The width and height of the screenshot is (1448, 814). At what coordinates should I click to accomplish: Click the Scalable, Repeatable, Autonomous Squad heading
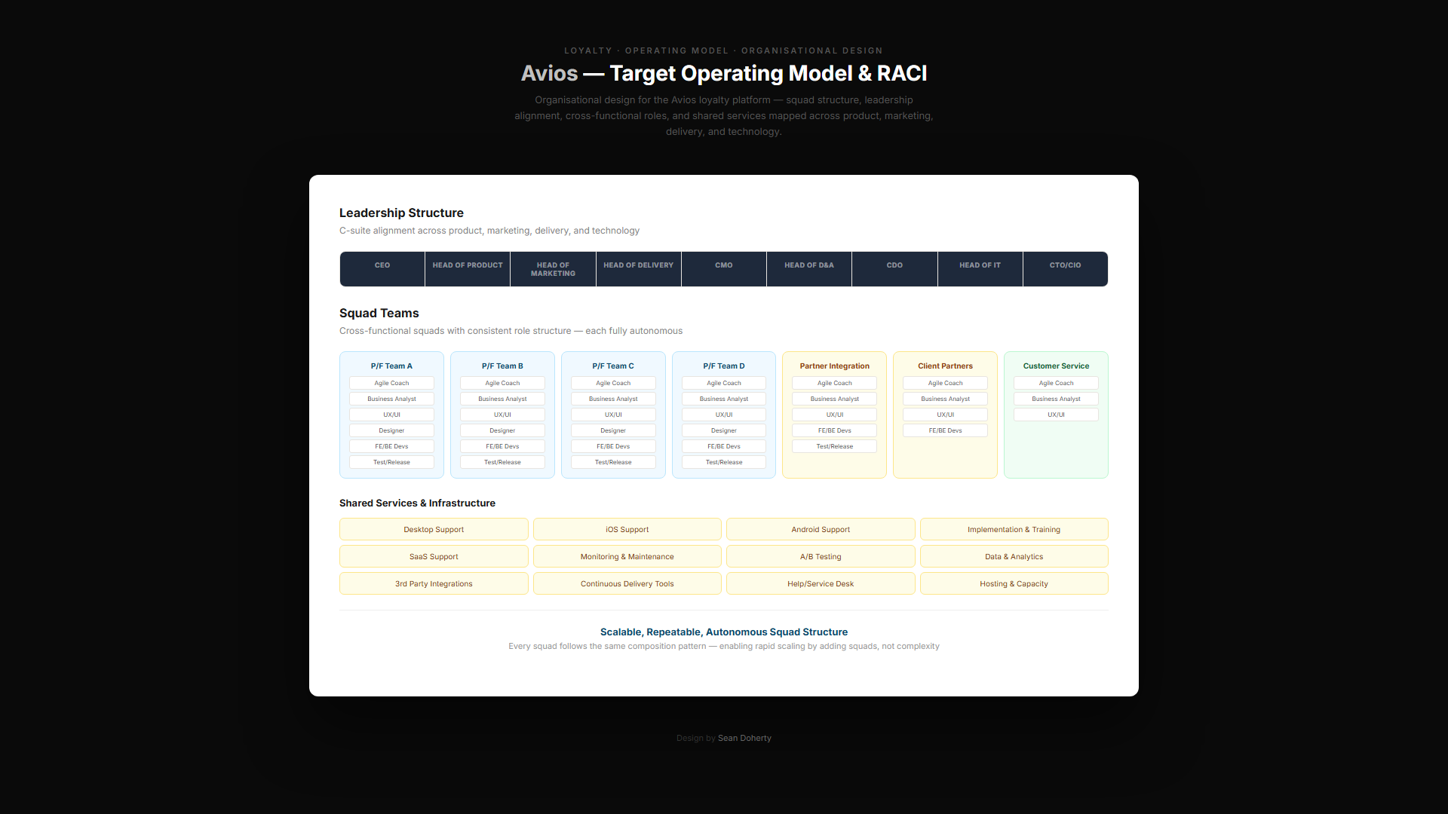click(723, 632)
